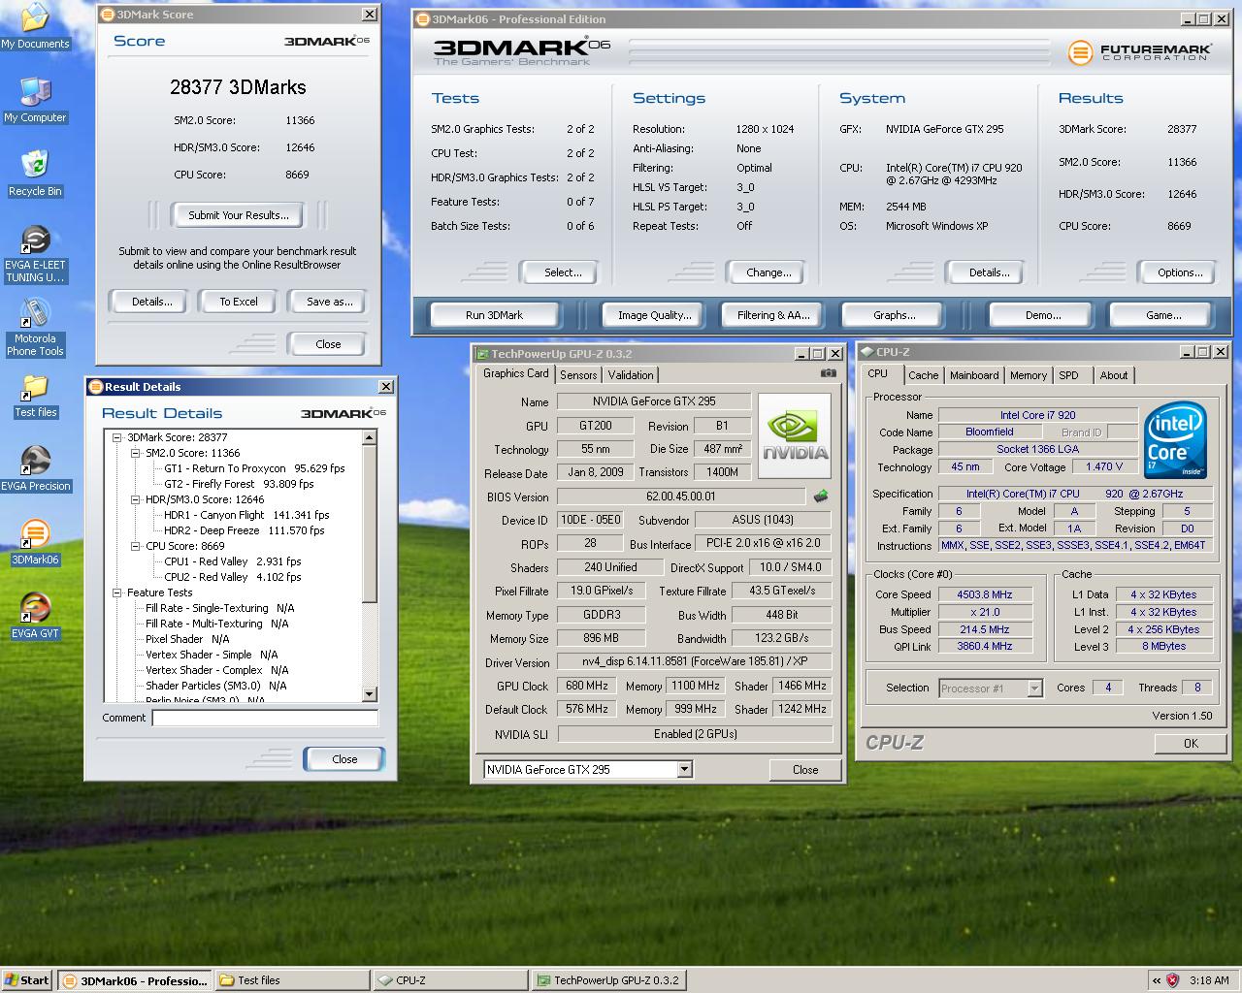Select GT2 - Firefly Forest row
This screenshot has height=993, width=1242.
tap(239, 484)
